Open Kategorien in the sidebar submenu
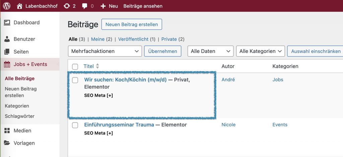This screenshot has height=157, width=343. click(x=17, y=106)
